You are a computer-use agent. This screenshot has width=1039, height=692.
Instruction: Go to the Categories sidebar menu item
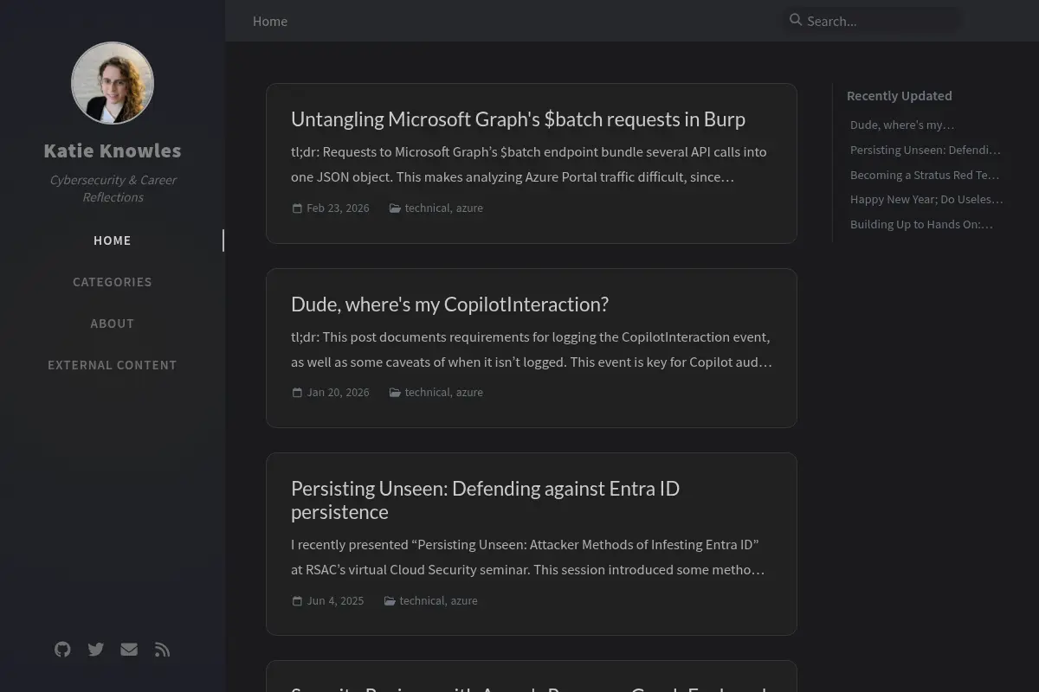[113, 282]
